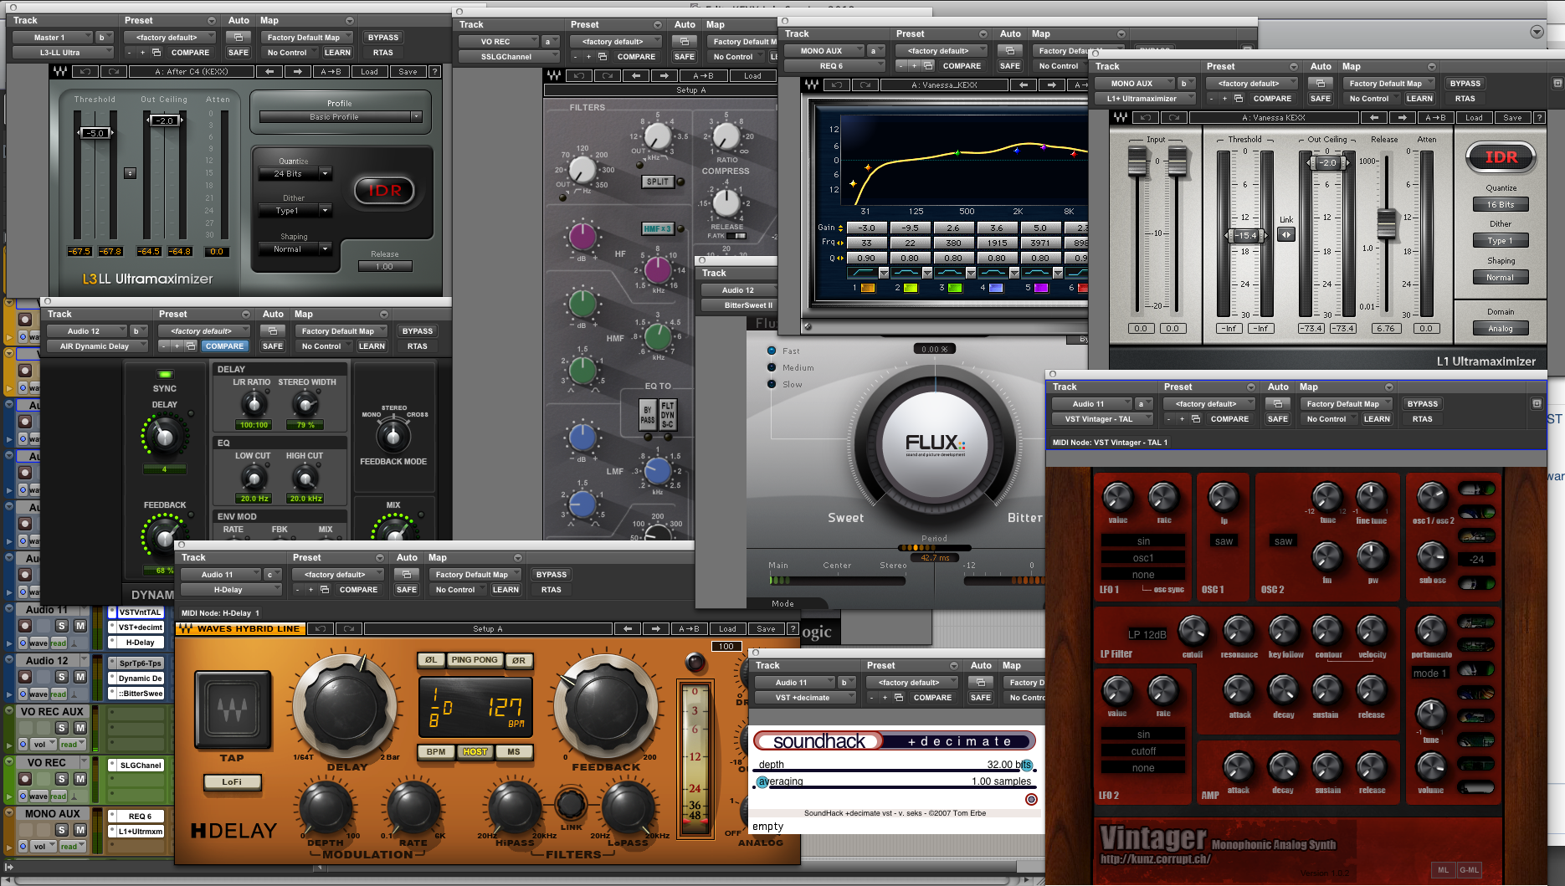Click previous preset arrow in L1 Ultramaximizer
This screenshot has width=1565, height=886.
(x=1373, y=118)
